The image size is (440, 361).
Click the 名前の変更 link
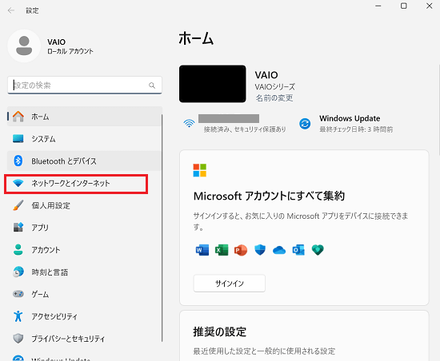coord(274,97)
